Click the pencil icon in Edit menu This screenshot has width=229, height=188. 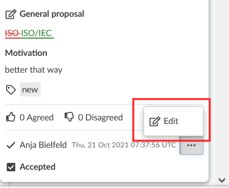pos(155,121)
